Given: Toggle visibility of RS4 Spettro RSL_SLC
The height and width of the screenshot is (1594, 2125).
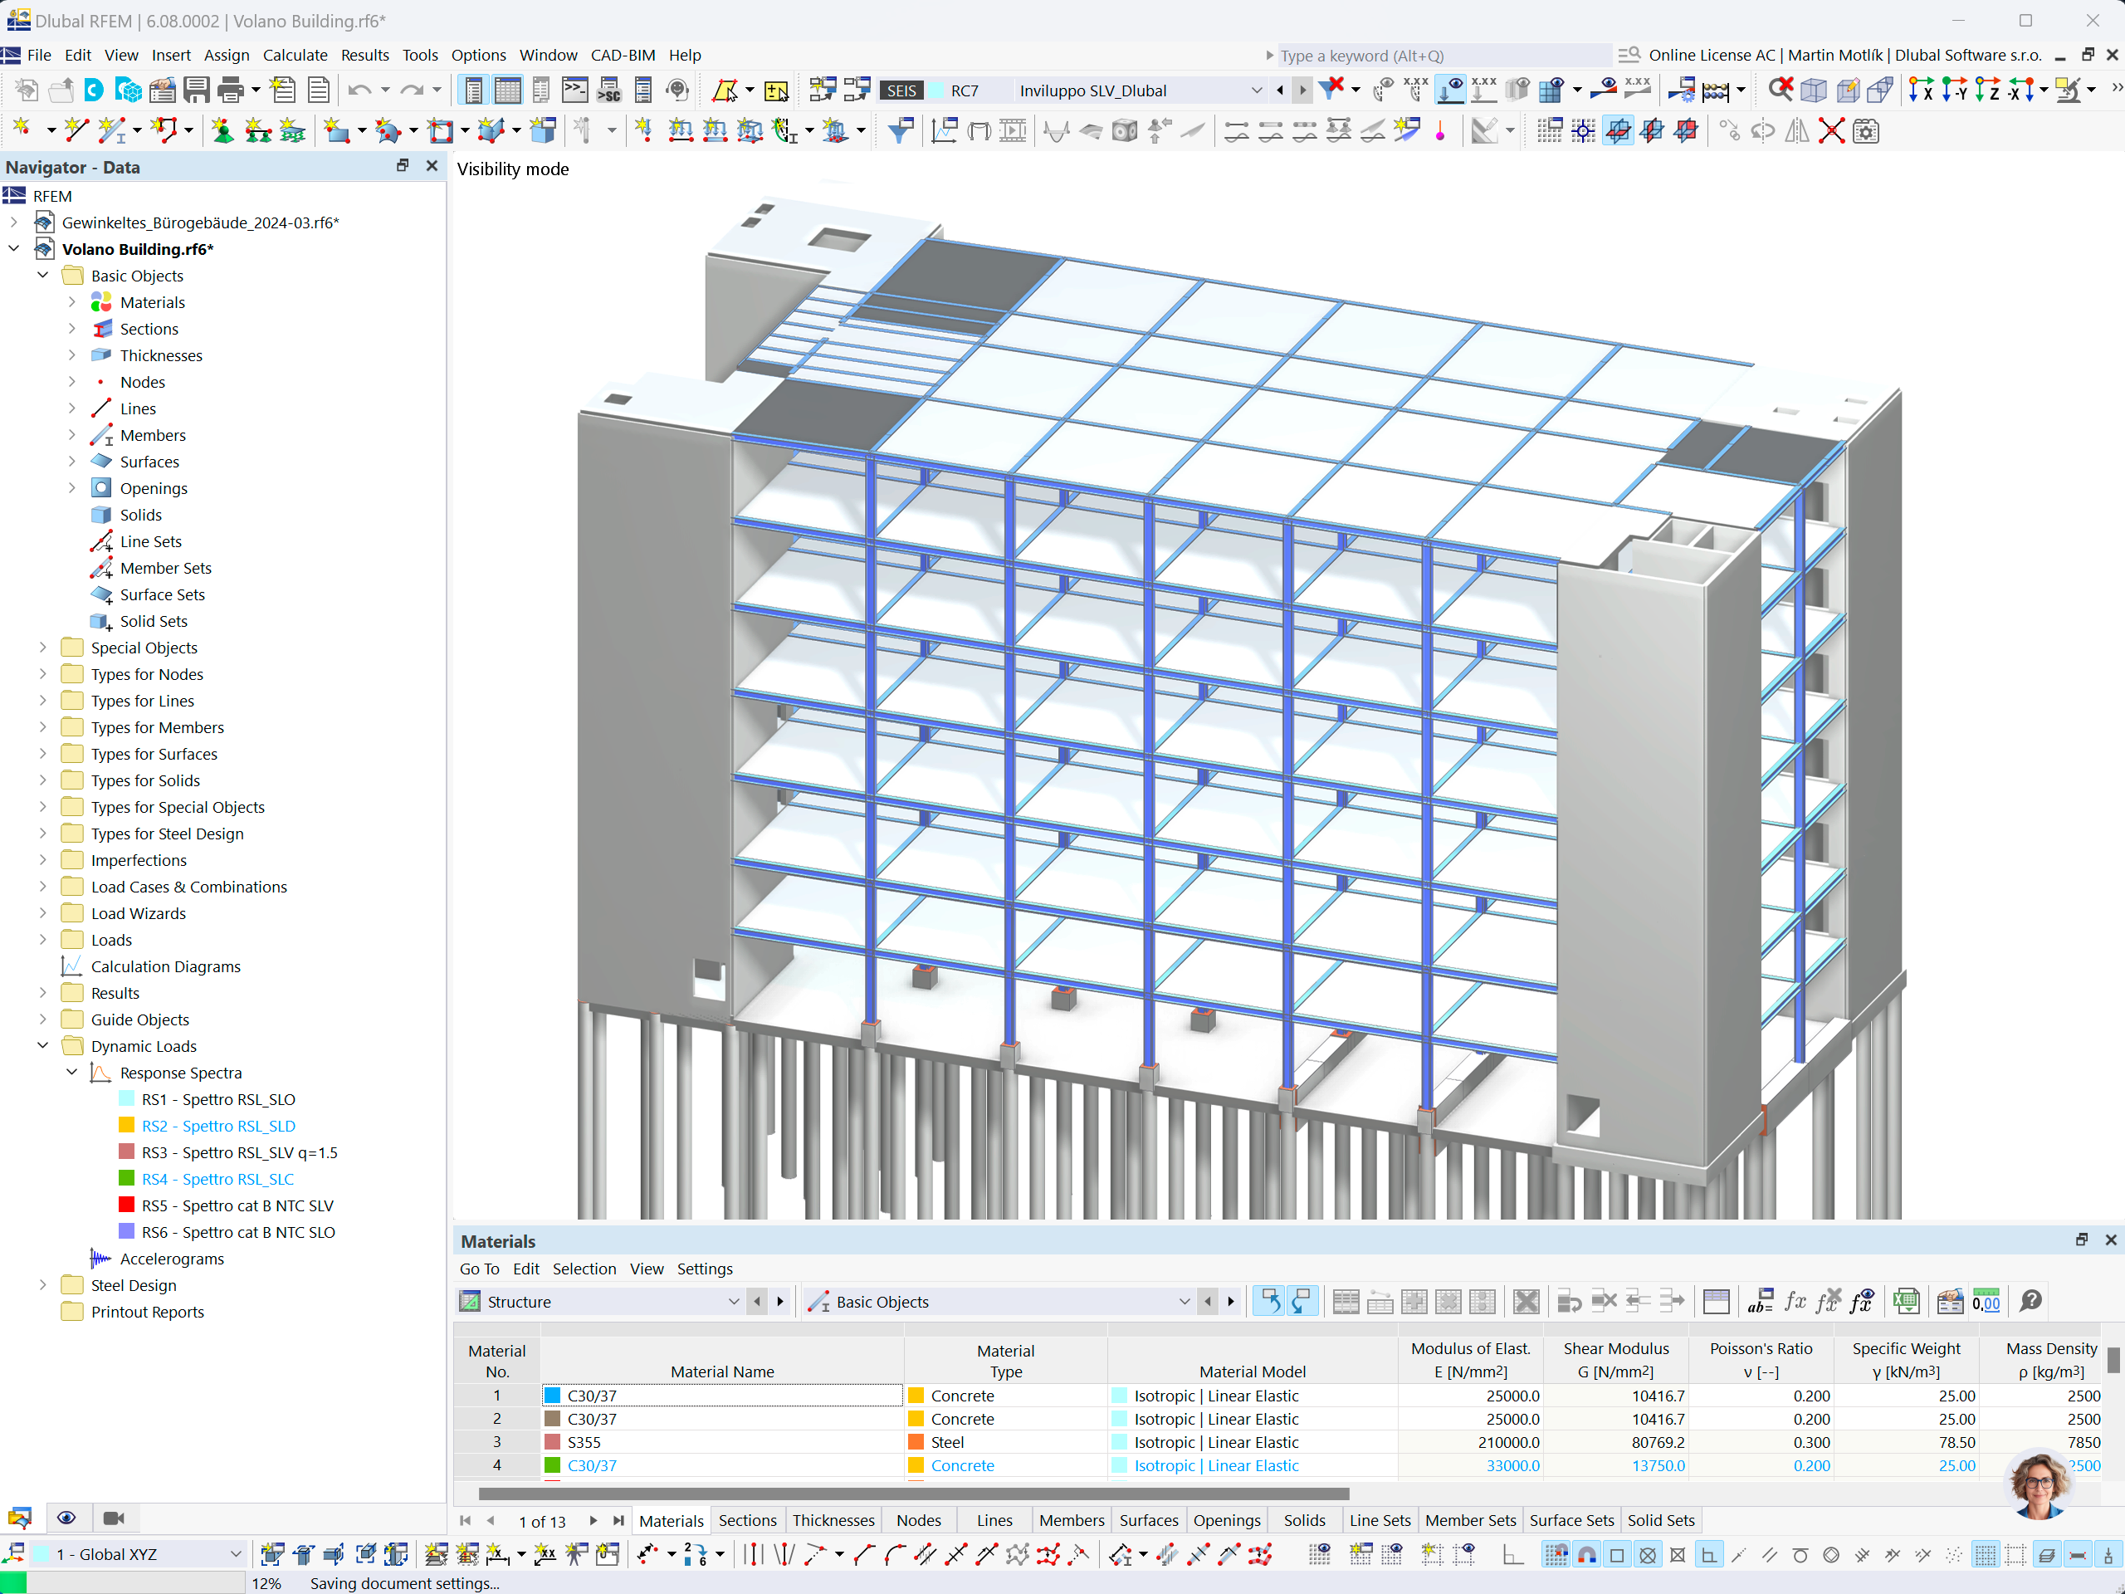Looking at the screenshot, I should click(129, 1179).
